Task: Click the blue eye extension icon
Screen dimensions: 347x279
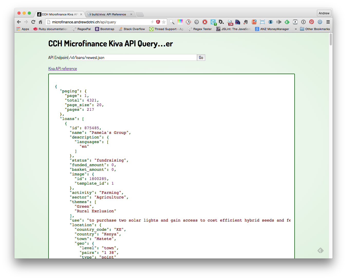Action: click(x=270, y=22)
